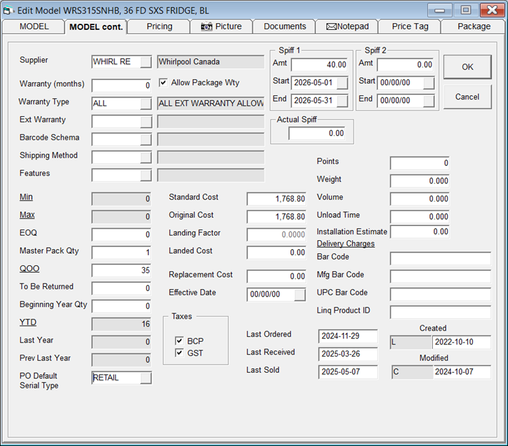Uncheck the BCP tax checkbox
The image size is (508, 446).
[179, 340]
